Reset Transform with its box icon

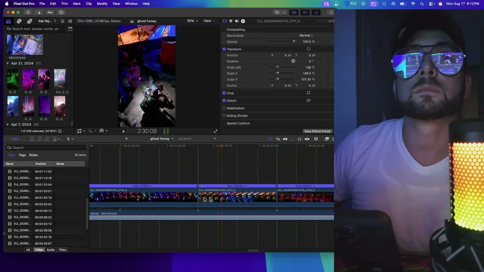click(309, 49)
